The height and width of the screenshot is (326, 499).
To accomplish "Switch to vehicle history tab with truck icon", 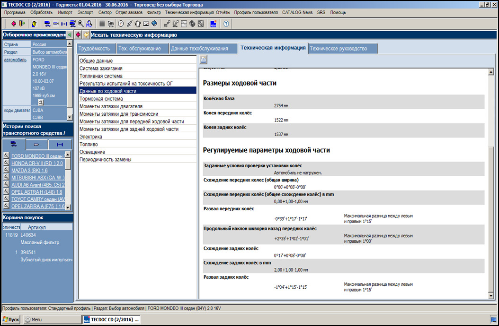I will (14, 144).
